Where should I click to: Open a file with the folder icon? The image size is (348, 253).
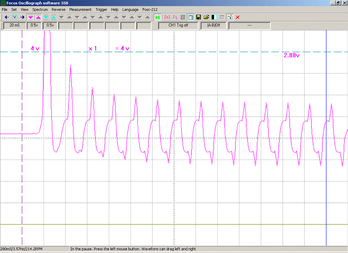(206, 17)
